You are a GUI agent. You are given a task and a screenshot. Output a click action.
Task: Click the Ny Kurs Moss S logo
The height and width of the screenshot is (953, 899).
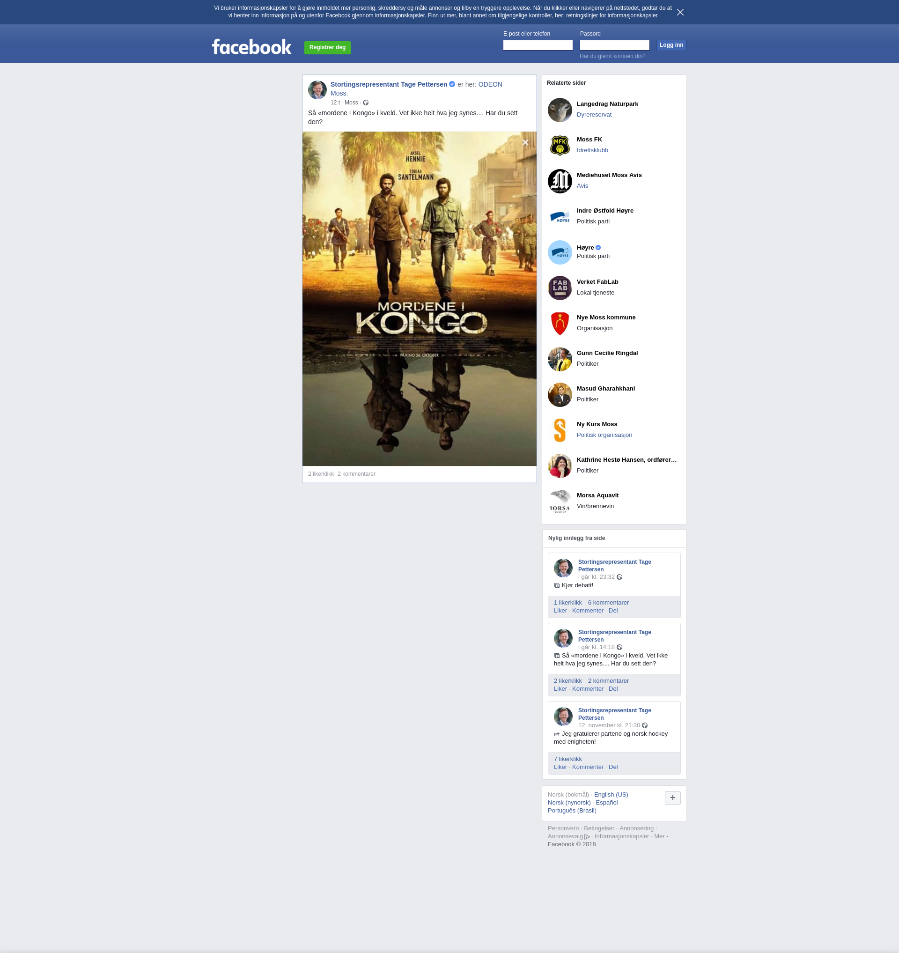pos(559,430)
